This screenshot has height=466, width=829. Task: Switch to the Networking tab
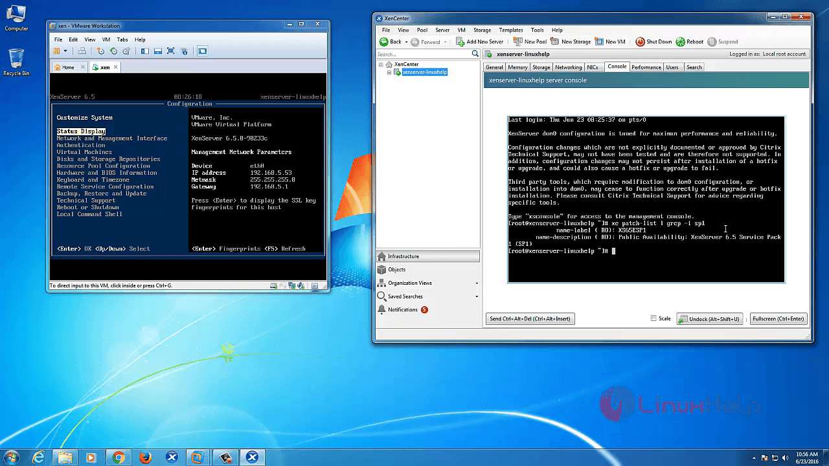[x=569, y=67]
